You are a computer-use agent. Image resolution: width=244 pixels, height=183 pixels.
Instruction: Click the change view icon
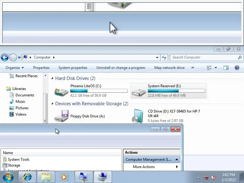click(209, 68)
